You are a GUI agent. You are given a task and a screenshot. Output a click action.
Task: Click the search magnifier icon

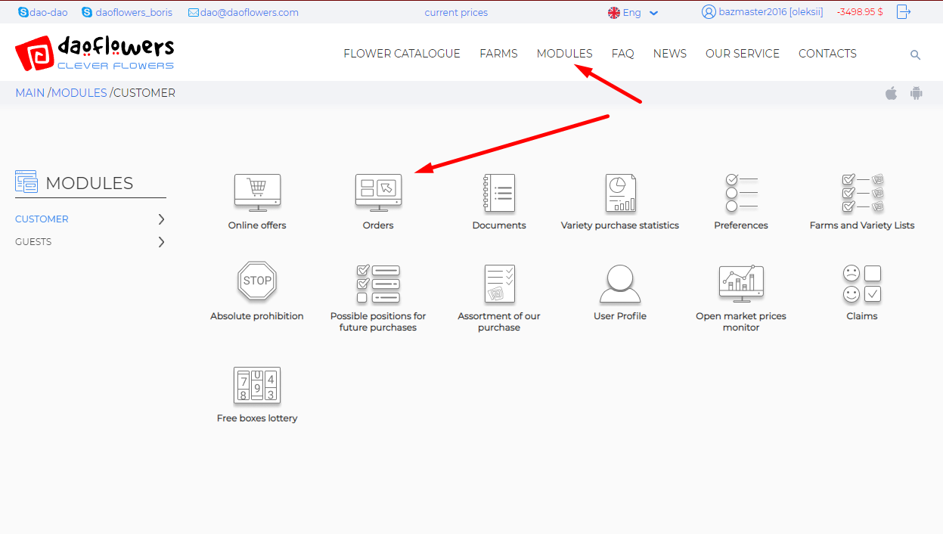915,55
